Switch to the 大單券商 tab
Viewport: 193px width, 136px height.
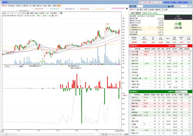[25, 6]
